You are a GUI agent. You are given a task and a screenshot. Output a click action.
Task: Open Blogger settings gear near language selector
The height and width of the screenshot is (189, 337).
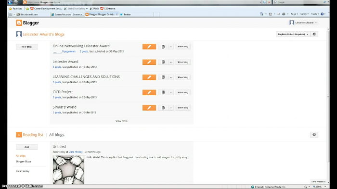point(314,34)
